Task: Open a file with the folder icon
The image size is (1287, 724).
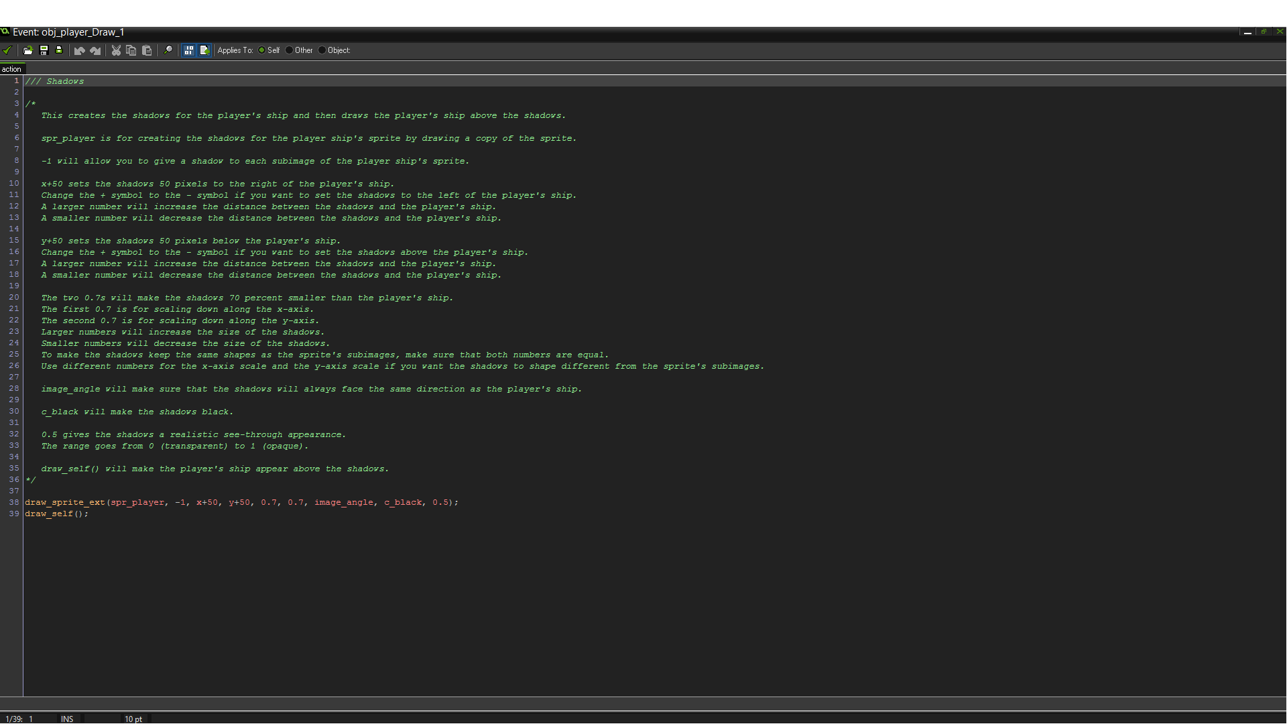Action: [27, 50]
